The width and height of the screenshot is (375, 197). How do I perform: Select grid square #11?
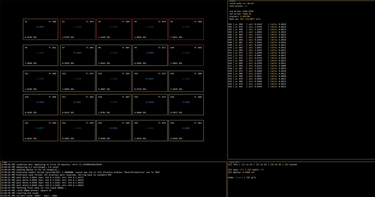(41, 81)
